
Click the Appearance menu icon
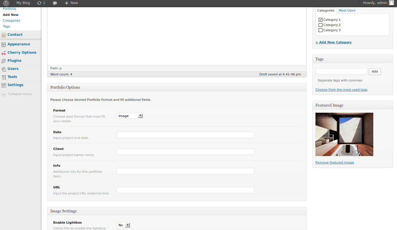click(x=3, y=44)
